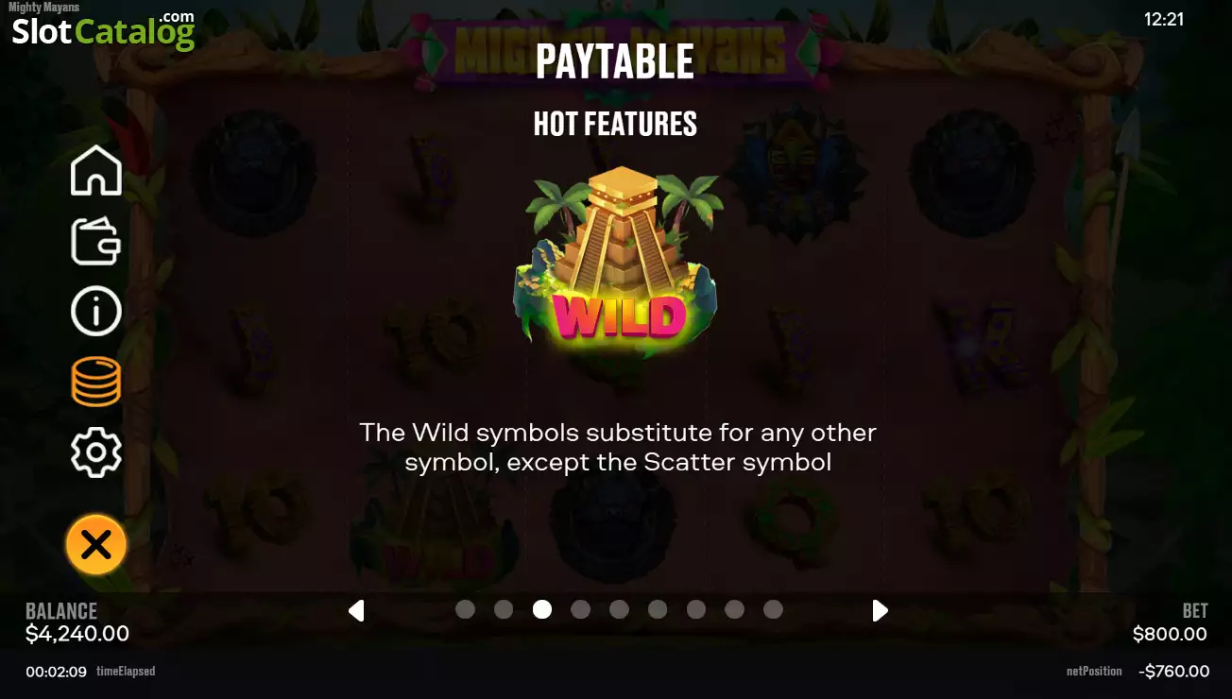Image resolution: width=1232 pixels, height=699 pixels.
Task: Select the fourth paytable page dot
Action: [580, 609]
